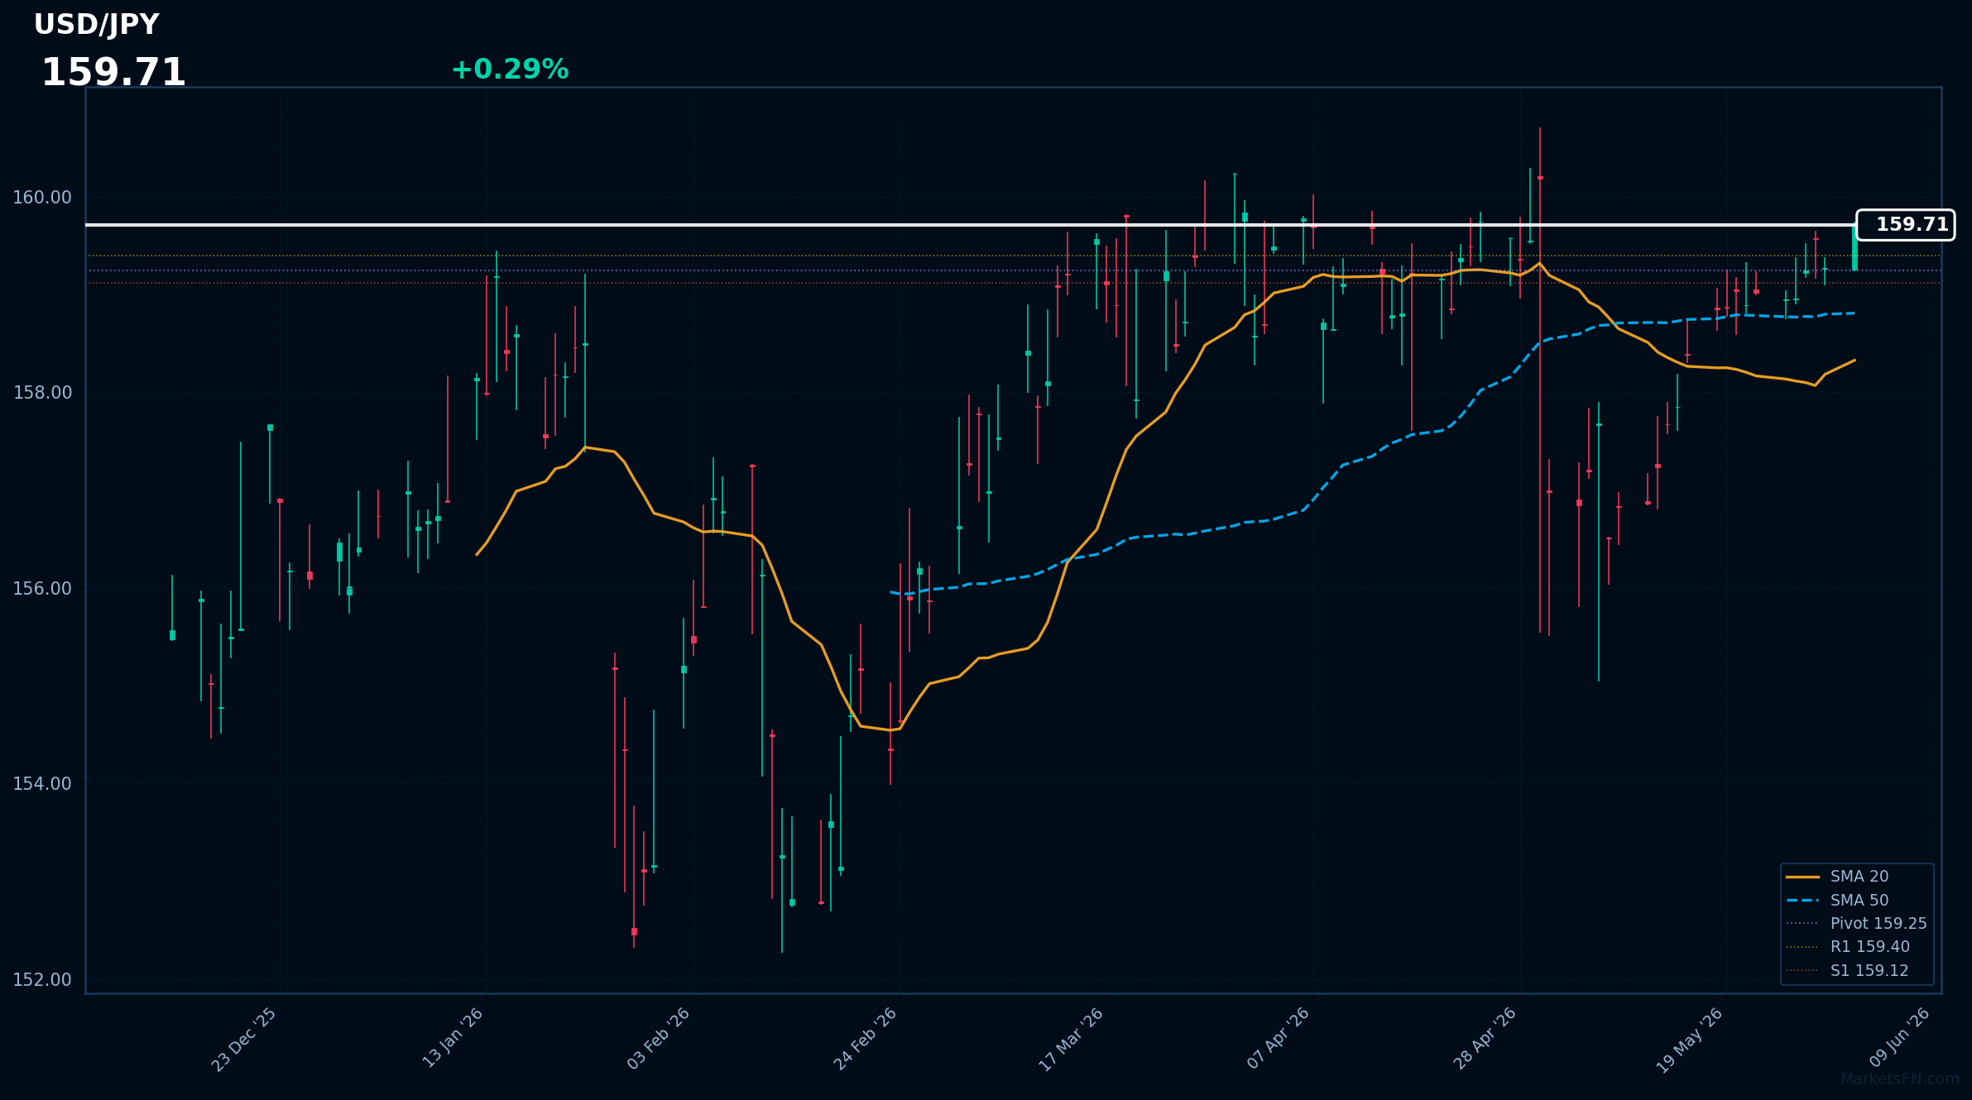Screen dimensions: 1972x1100
Task: Click the large 159.71 price readout
Action: 113,73
